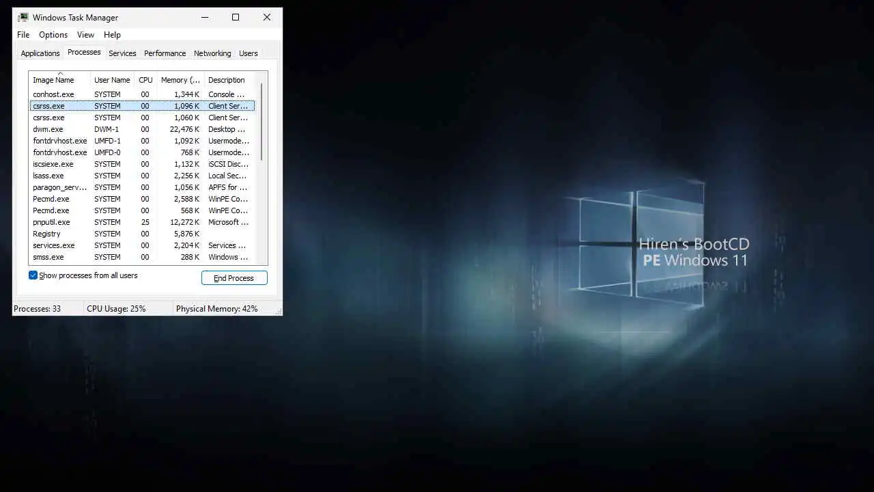
Task: Open the Help menu
Action: point(112,35)
